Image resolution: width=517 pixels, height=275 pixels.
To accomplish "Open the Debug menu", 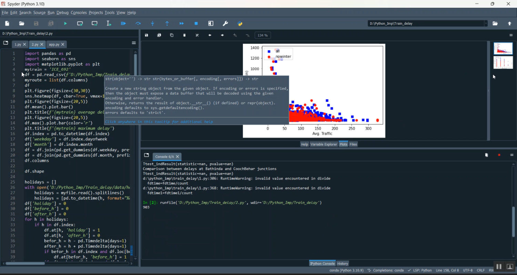I will pos(62,13).
